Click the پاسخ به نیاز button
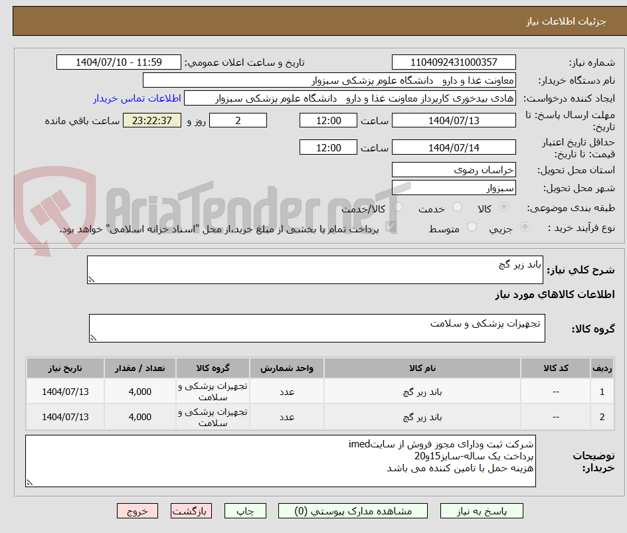 [482, 510]
